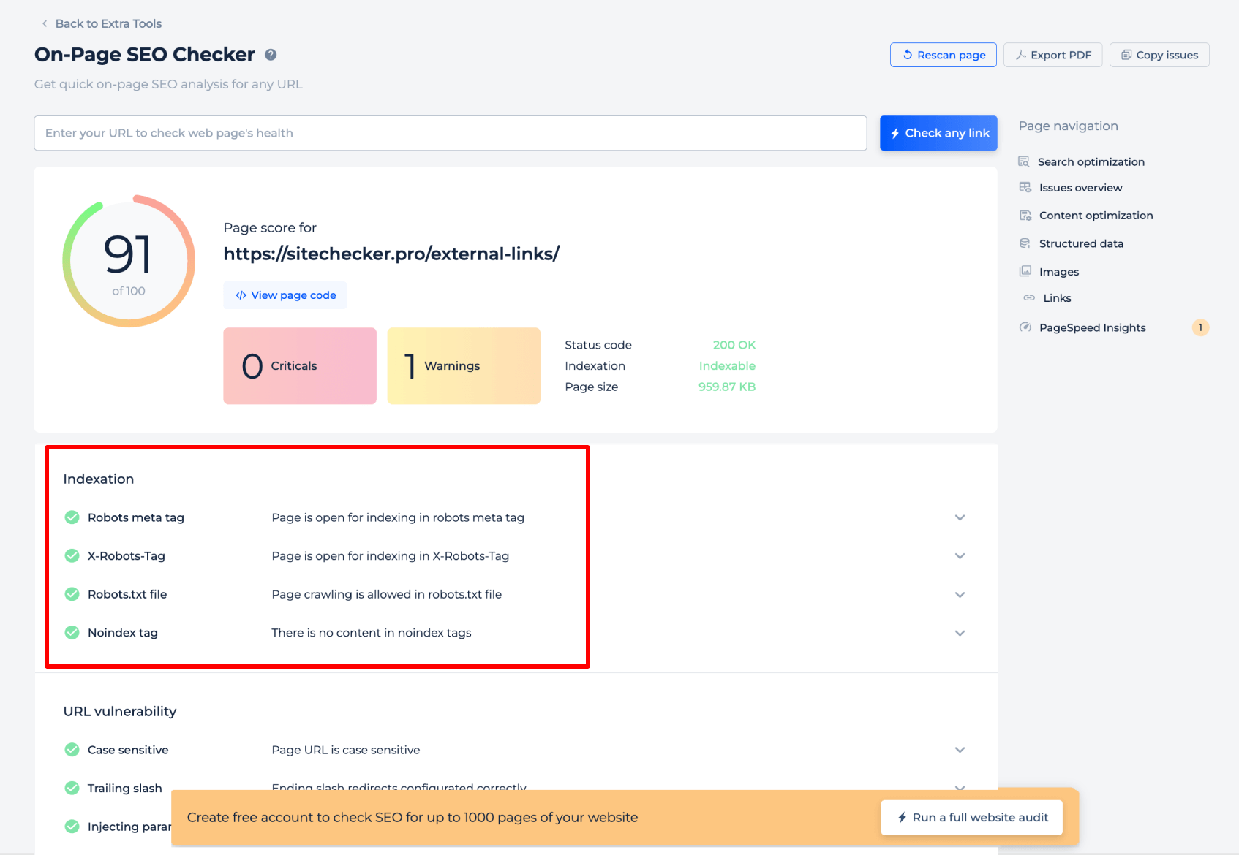
Task: Click the Issues overview navigation icon
Action: pos(1025,188)
